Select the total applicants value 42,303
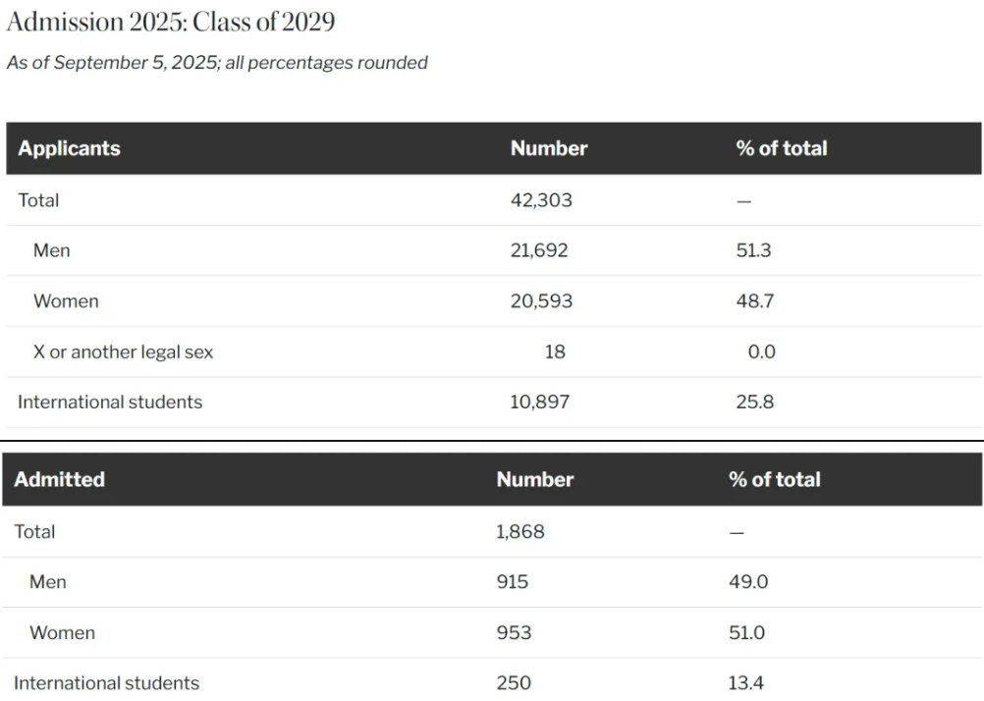The image size is (984, 701). pos(541,200)
